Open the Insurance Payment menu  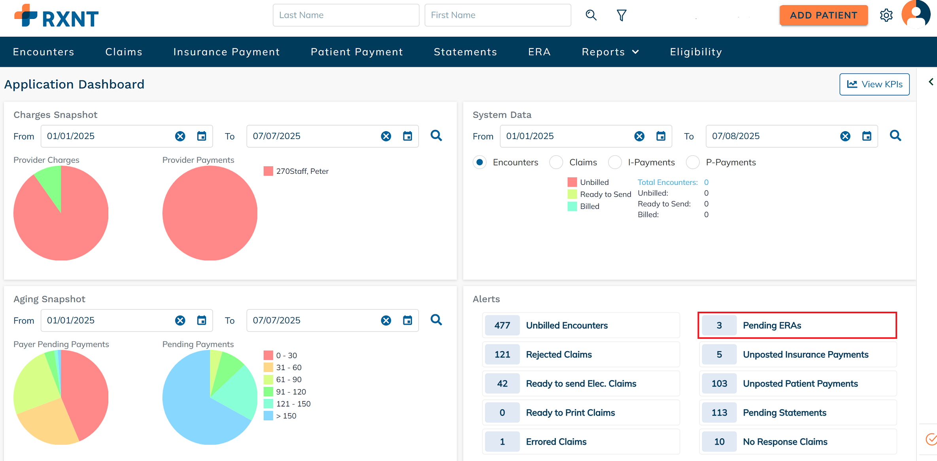tap(227, 52)
